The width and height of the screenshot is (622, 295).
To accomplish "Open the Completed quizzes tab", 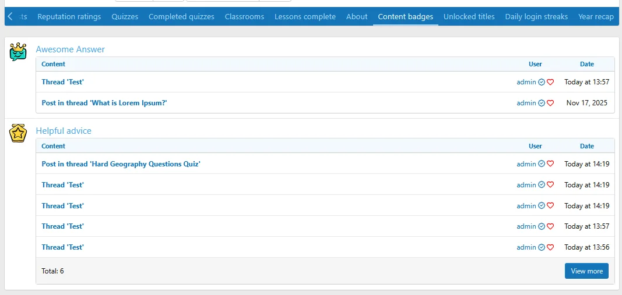I will pos(181,17).
